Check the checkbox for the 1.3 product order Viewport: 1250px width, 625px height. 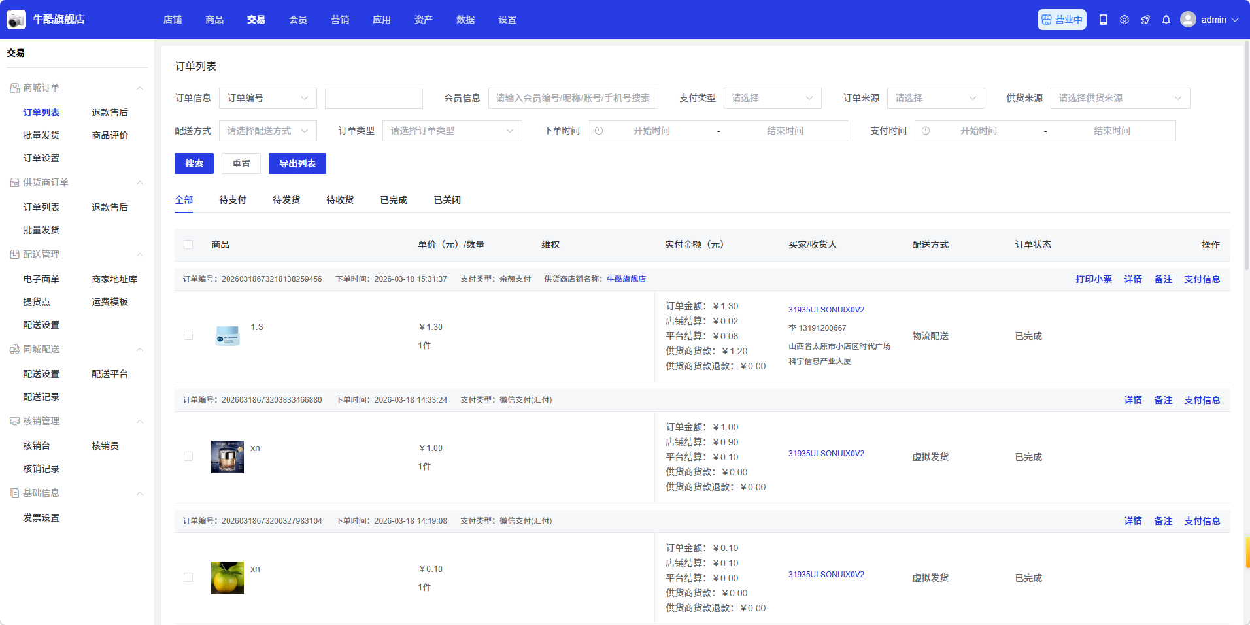(188, 335)
